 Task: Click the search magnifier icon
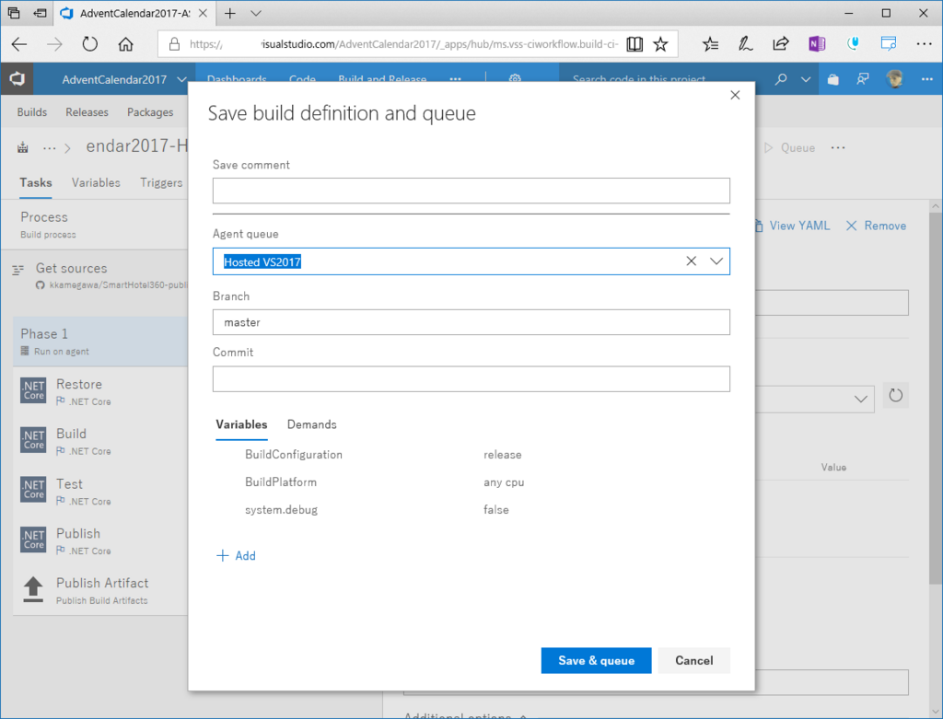tap(781, 79)
